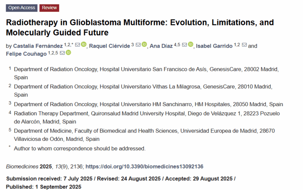Open Raquel Ciérvide's ORCID badge
Viewport: 303px width, 190px height.
144,44
